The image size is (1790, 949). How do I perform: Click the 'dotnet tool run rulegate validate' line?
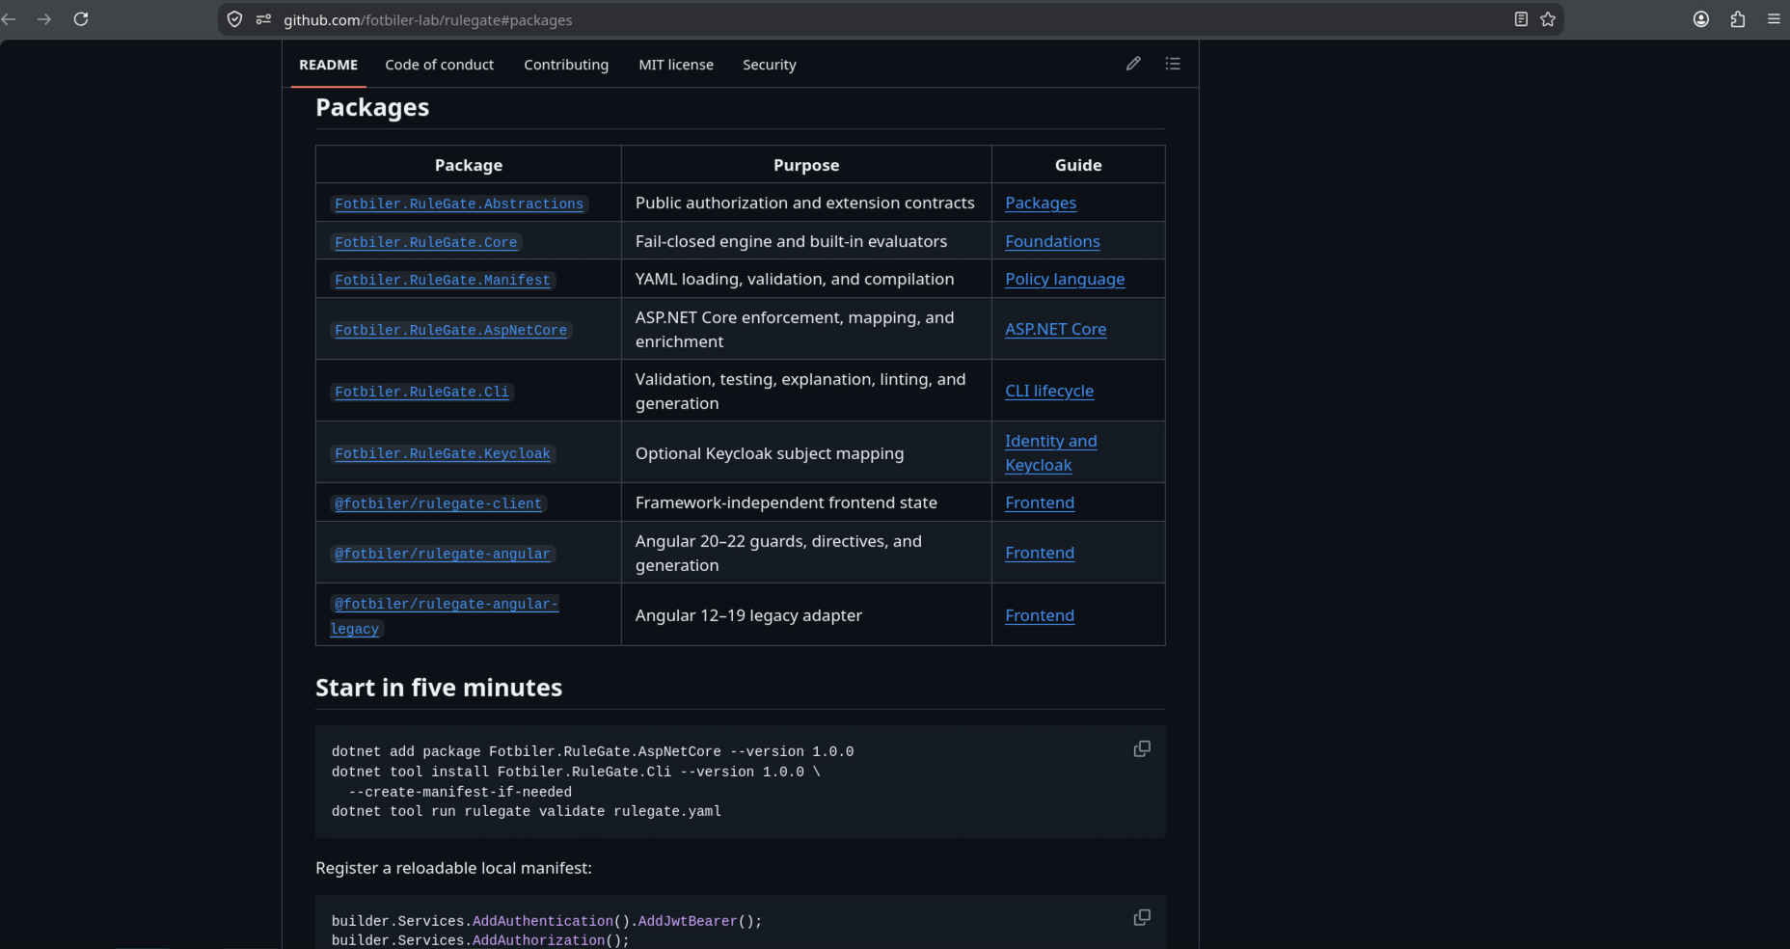tap(527, 811)
